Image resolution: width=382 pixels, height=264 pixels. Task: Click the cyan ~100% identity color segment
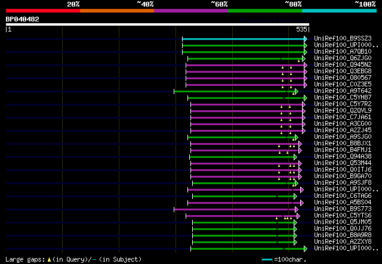pyautogui.click(x=340, y=11)
